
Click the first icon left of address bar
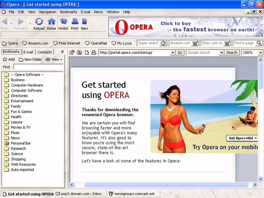[72, 52]
